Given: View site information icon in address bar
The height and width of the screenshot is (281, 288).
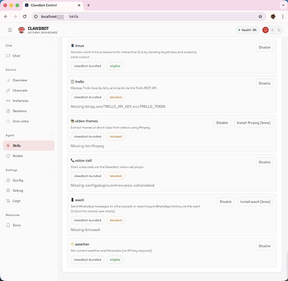Looking at the screenshot, I should (x=36, y=16).
